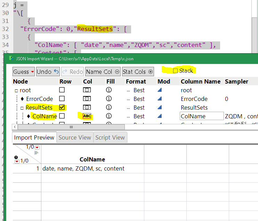Uncheck the ResultSets Row checkbox
Screen dimensions: 258x221
62,108
